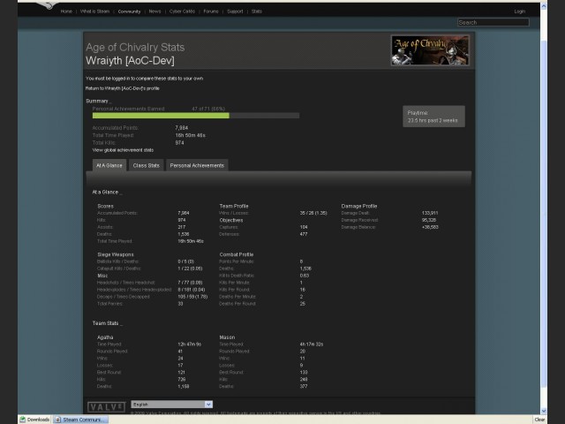Click the page scrollbar down arrow

(x=544, y=411)
